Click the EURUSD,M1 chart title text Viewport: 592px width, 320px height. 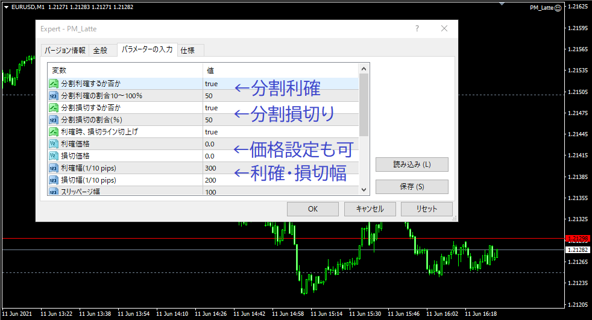[28, 7]
